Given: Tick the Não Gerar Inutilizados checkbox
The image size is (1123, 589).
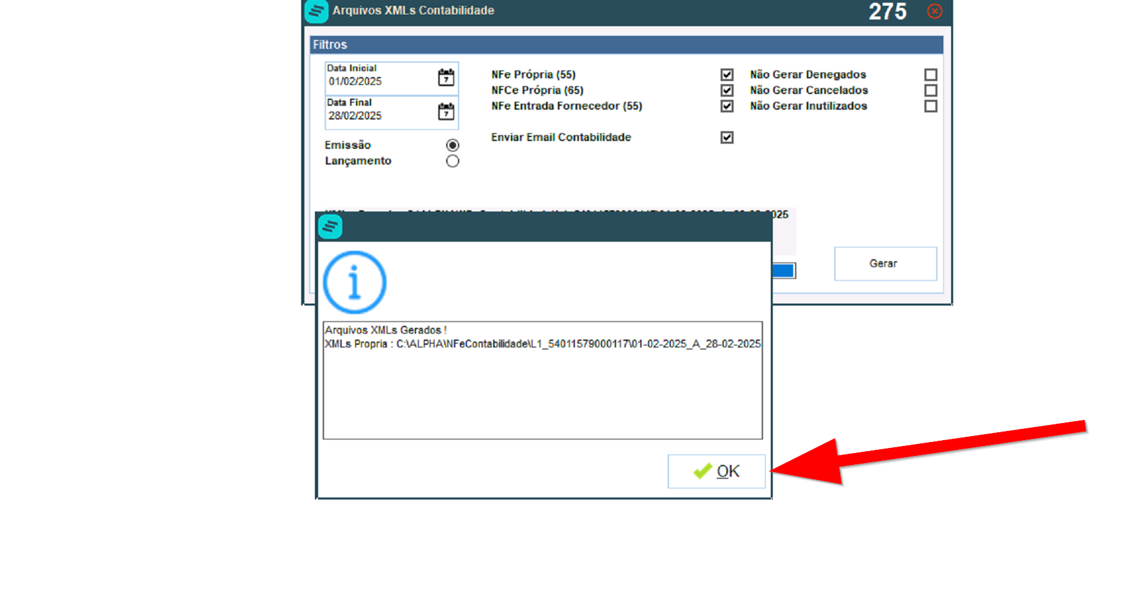Looking at the screenshot, I should pyautogui.click(x=930, y=106).
